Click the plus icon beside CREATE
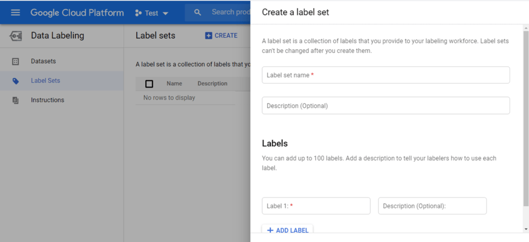This screenshot has height=242, width=529. (209, 36)
